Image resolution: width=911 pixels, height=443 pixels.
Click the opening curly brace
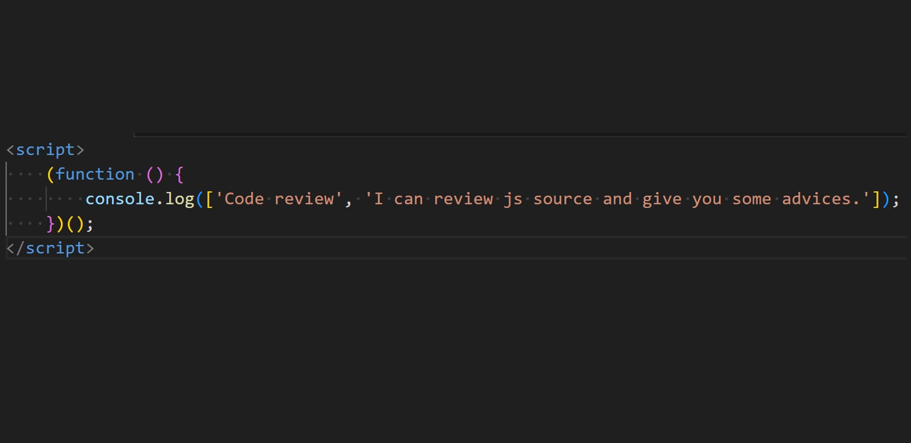pos(179,174)
